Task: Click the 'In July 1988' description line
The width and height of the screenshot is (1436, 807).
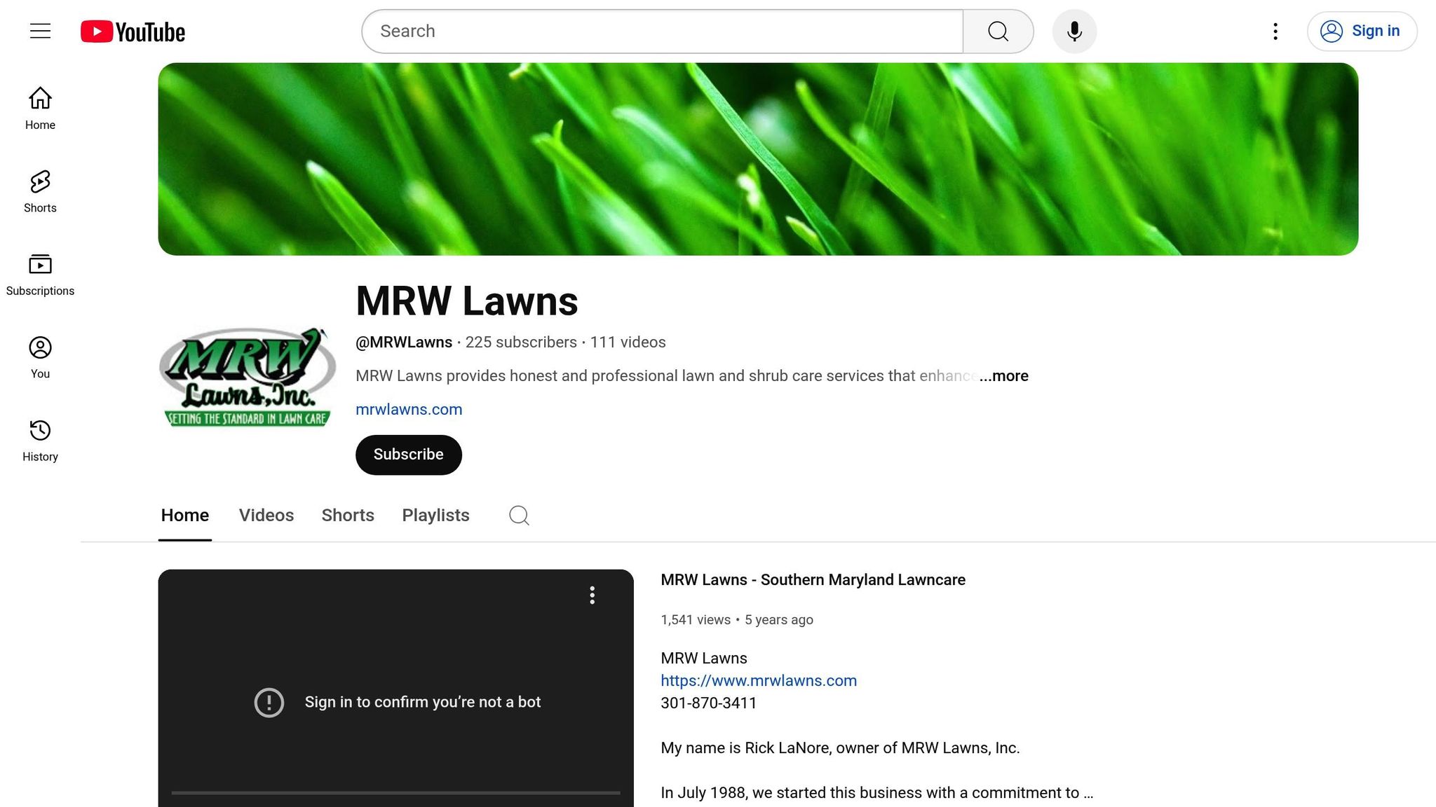Action: point(876,793)
